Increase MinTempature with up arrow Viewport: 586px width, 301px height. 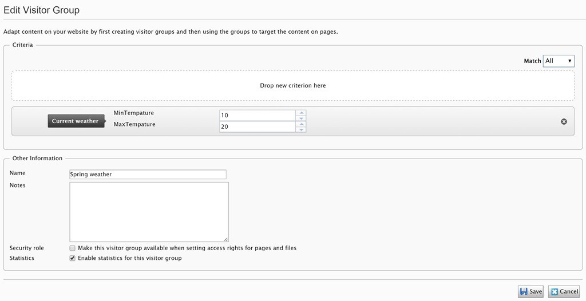(301, 113)
